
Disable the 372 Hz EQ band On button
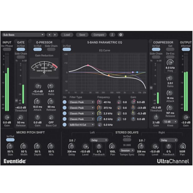coord(65,108)
